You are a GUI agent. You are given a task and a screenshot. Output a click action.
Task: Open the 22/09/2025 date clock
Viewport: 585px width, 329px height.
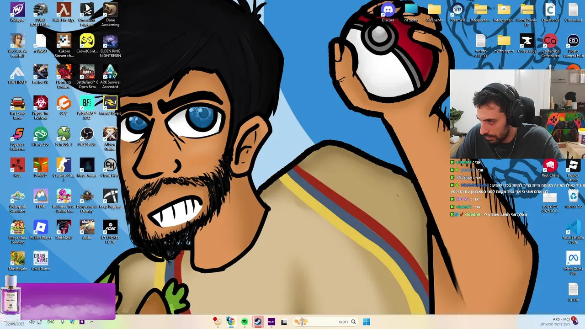(x=15, y=323)
